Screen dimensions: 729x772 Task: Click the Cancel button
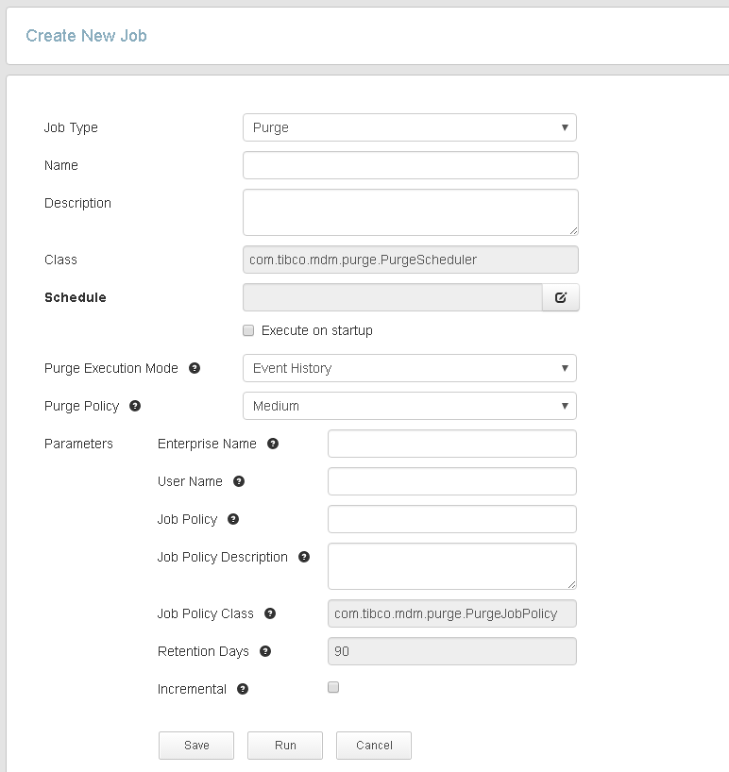pos(374,746)
